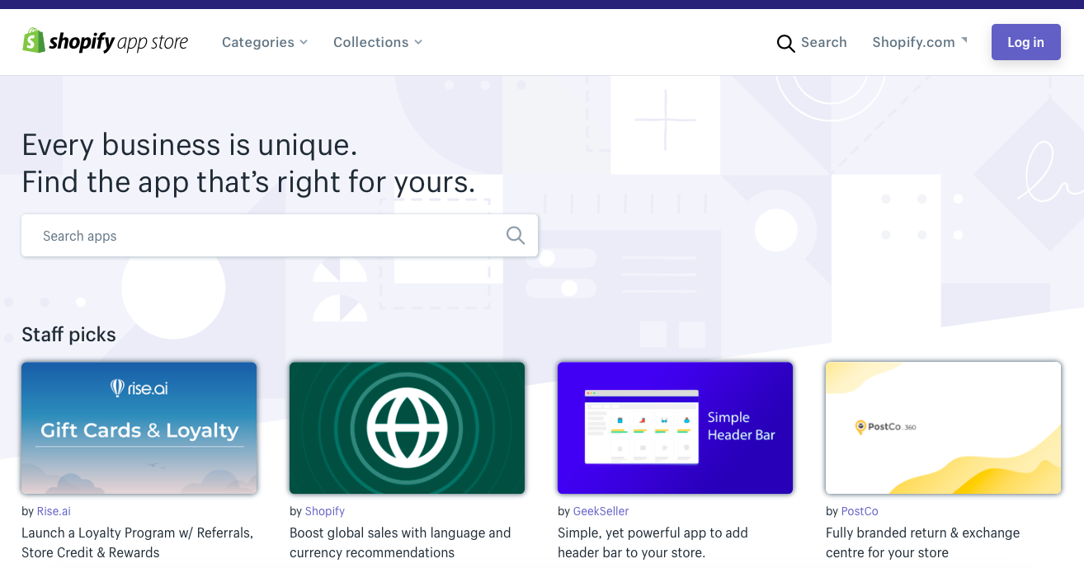Expand the Shopify.com navigation dropdown
Viewport: 1084px width, 568px height.
pos(919,42)
